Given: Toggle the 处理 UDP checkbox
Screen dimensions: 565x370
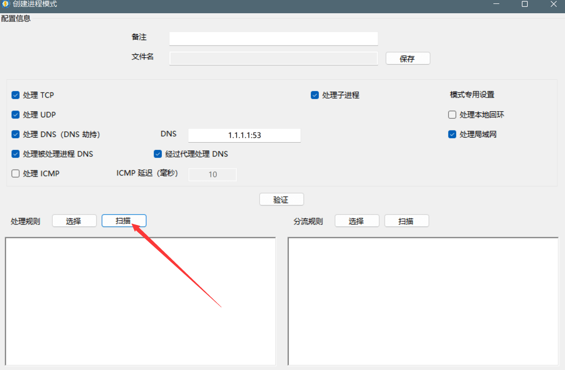Looking at the screenshot, I should click(16, 115).
